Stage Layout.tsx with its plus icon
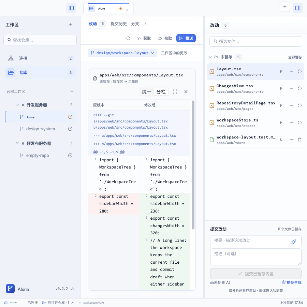This screenshot has height=307, width=307. (292, 72)
